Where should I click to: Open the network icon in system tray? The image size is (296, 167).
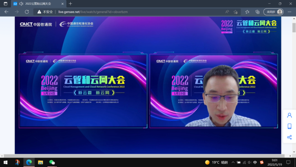point(244,162)
